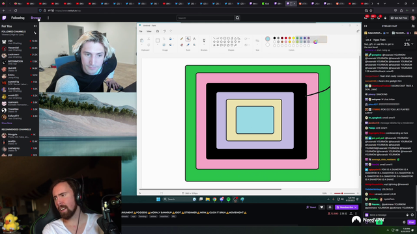Collapse the Stream Chat panel arrow
Screen dimensions: 417x234
pyautogui.click(x=366, y=26)
